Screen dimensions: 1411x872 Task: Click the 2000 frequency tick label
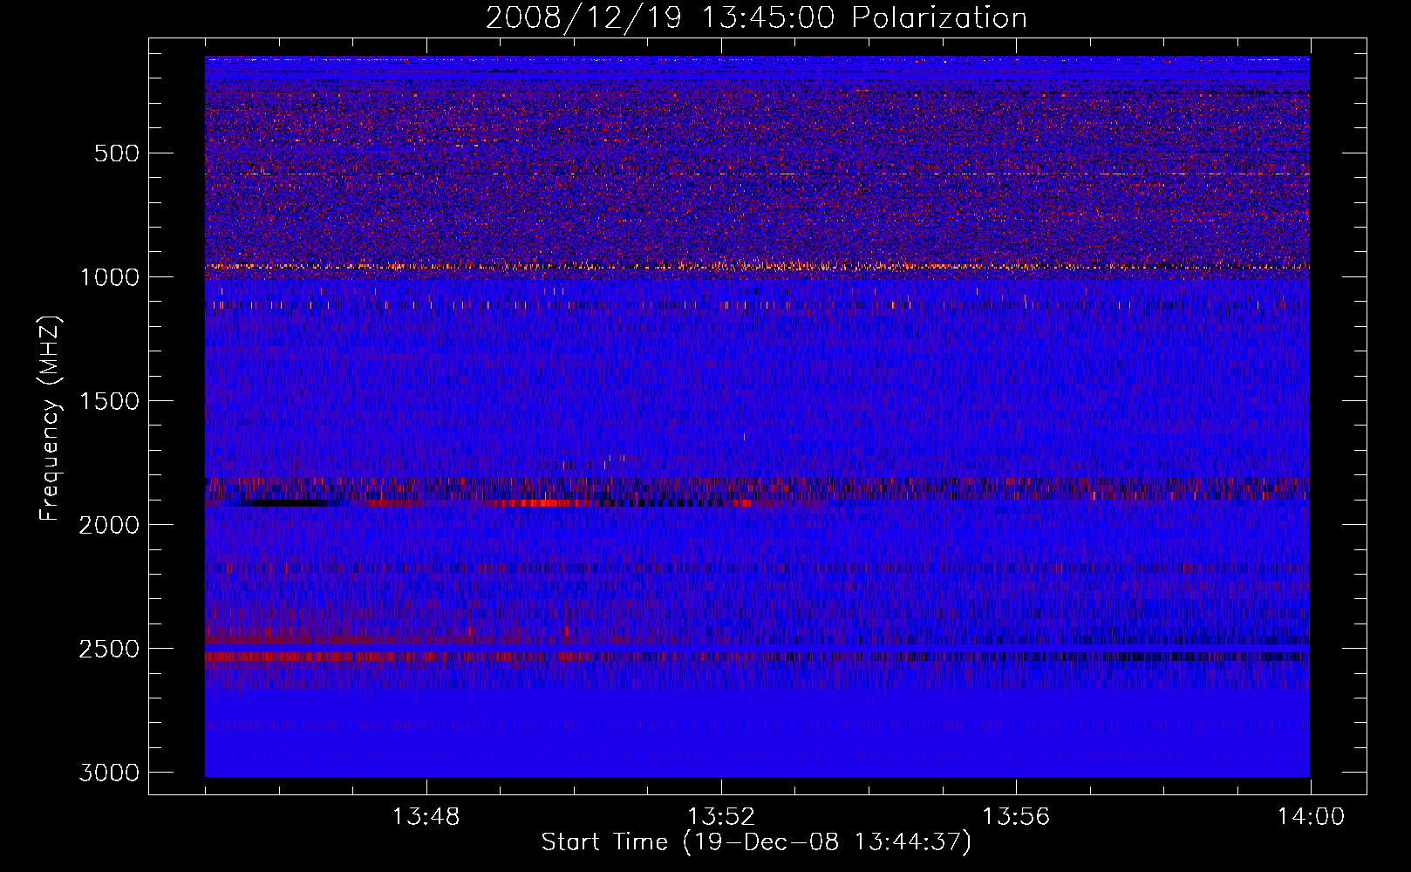pyautogui.click(x=110, y=525)
